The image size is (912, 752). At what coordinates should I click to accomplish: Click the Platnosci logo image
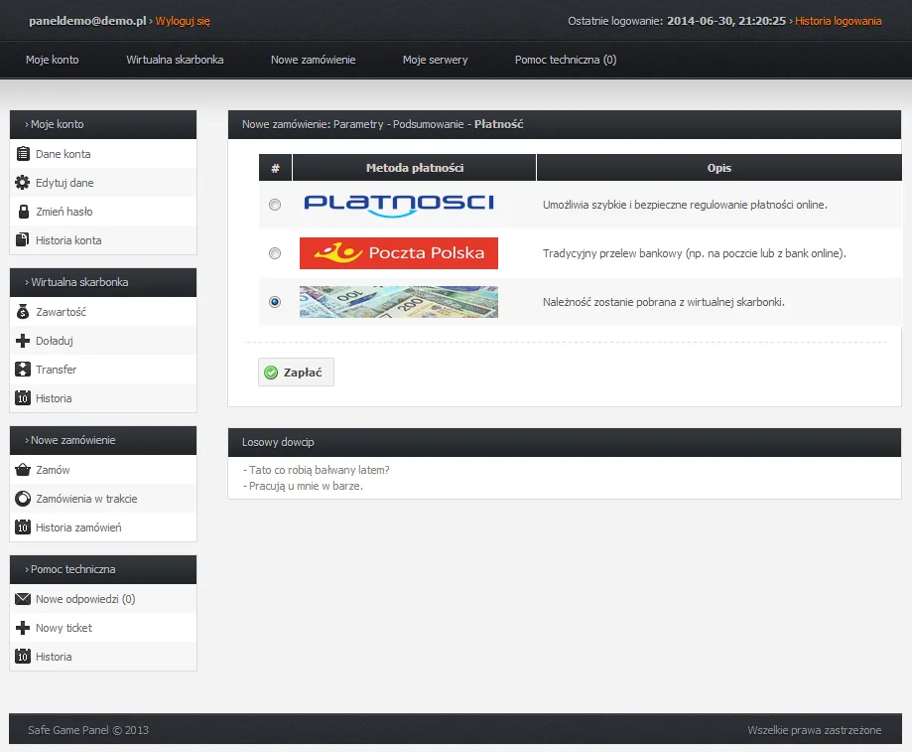coord(399,205)
